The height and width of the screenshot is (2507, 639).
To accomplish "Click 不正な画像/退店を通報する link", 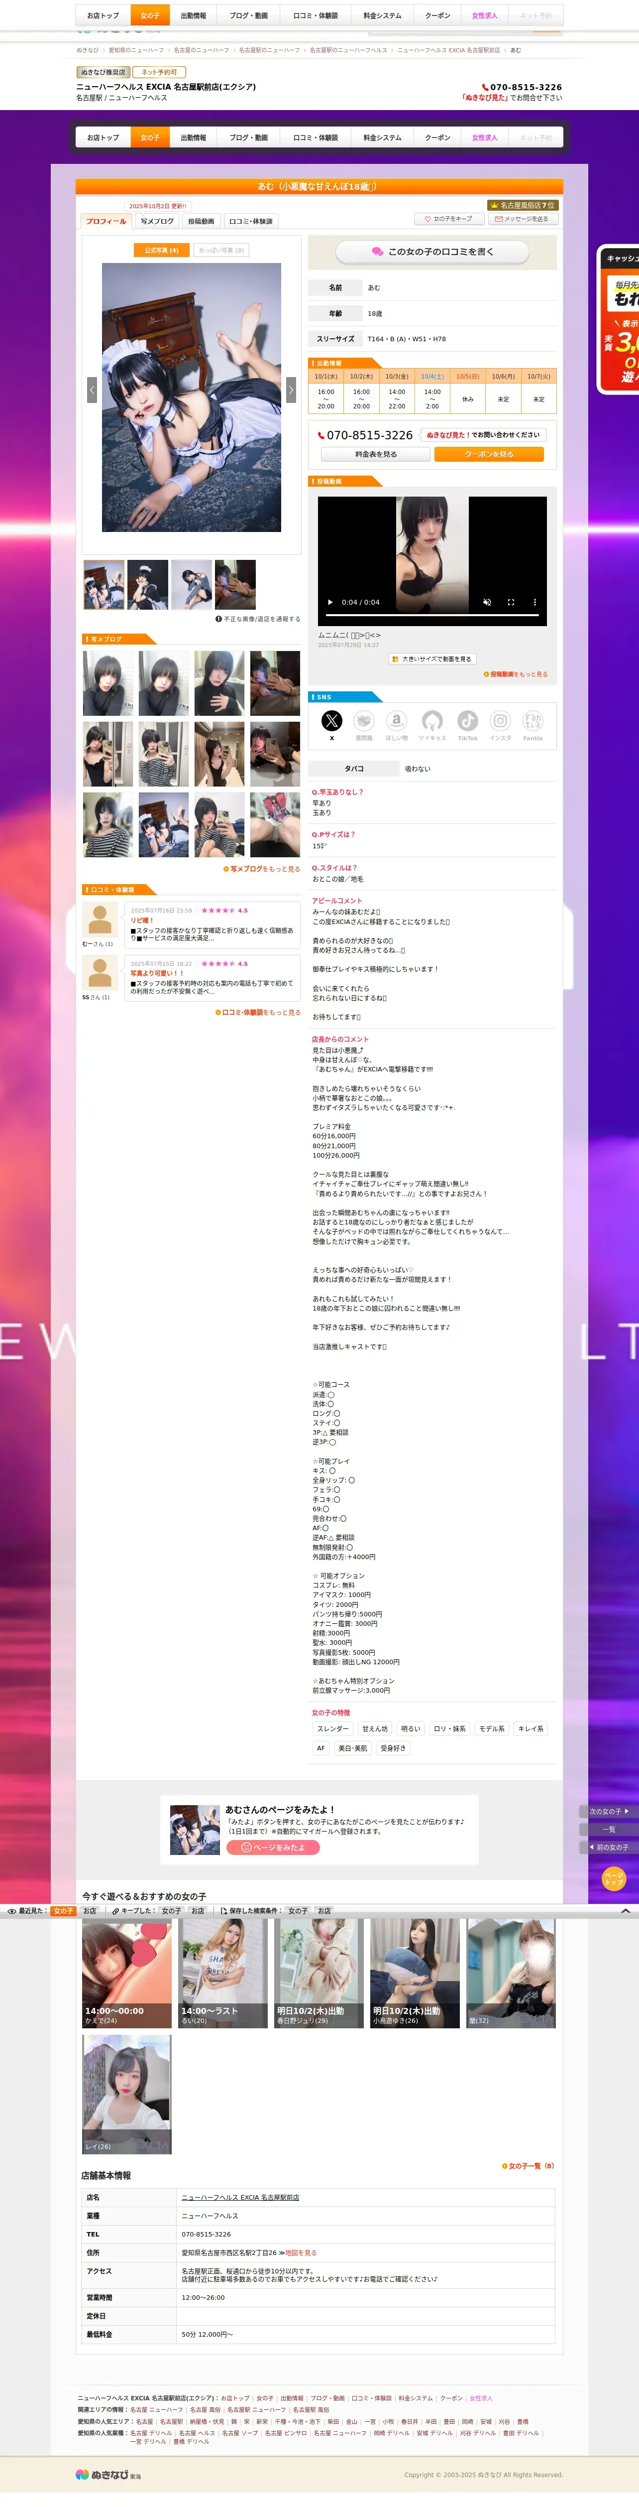I will [x=258, y=619].
